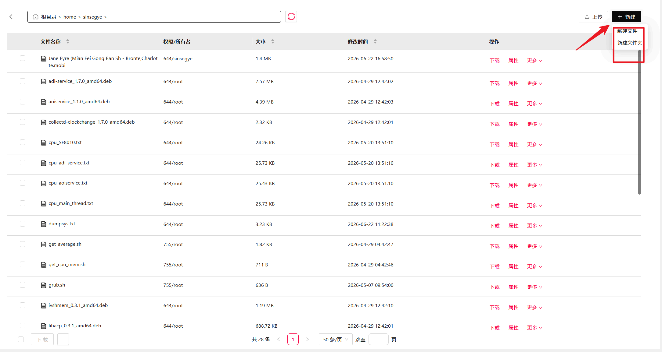Navigate to home in breadcrumb

[x=70, y=17]
